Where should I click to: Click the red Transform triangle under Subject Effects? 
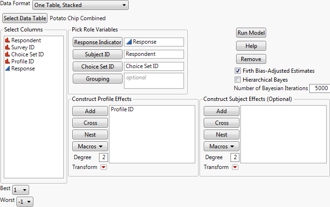(235, 167)
